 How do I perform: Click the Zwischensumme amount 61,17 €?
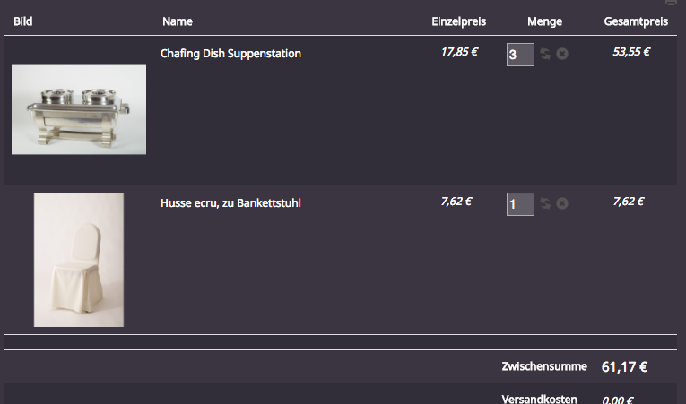pyautogui.click(x=624, y=366)
